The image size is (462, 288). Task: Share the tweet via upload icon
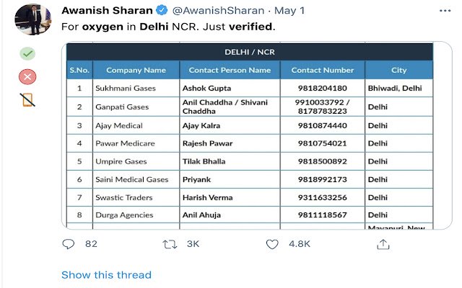tap(383, 244)
